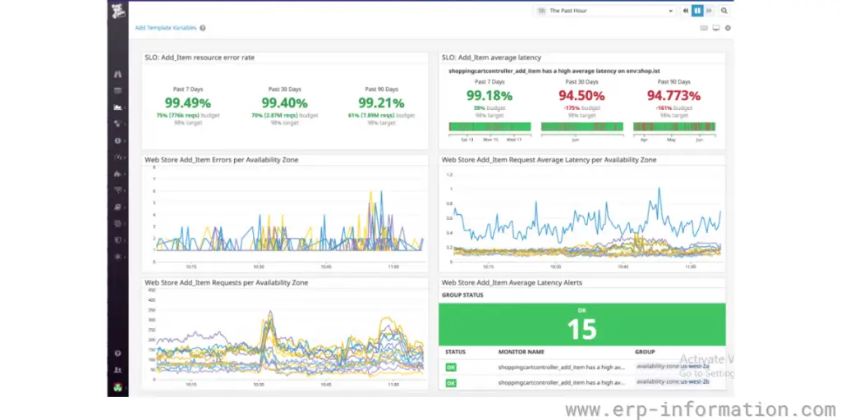Click Web Store Add_Item Requests per Availability Zone title
841x420 pixels.
[x=227, y=282]
